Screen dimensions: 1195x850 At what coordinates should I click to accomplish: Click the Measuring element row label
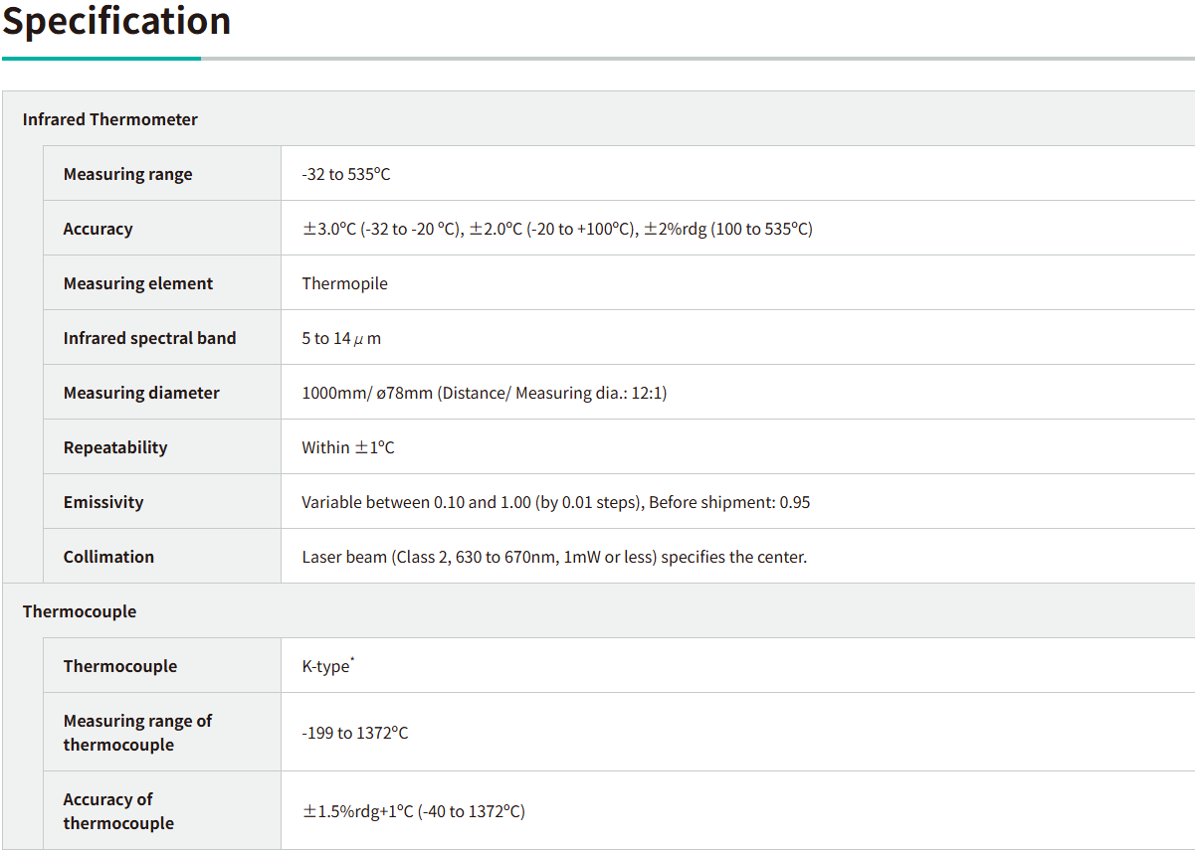pyautogui.click(x=138, y=283)
